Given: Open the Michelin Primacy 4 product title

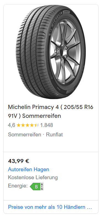Looking at the screenshot, I should coord(50,111).
